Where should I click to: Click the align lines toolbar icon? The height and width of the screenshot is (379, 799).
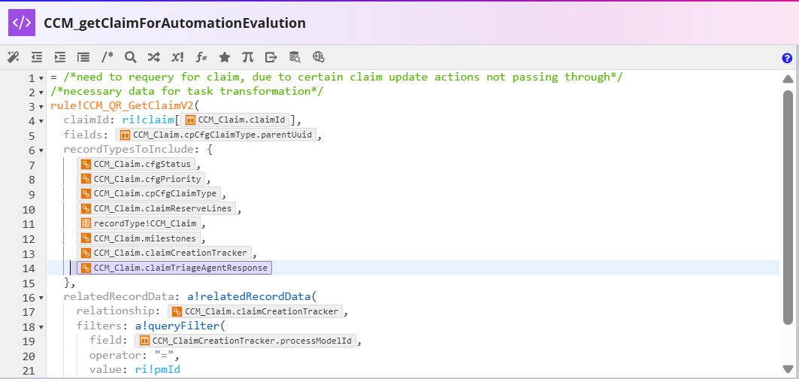click(83, 57)
